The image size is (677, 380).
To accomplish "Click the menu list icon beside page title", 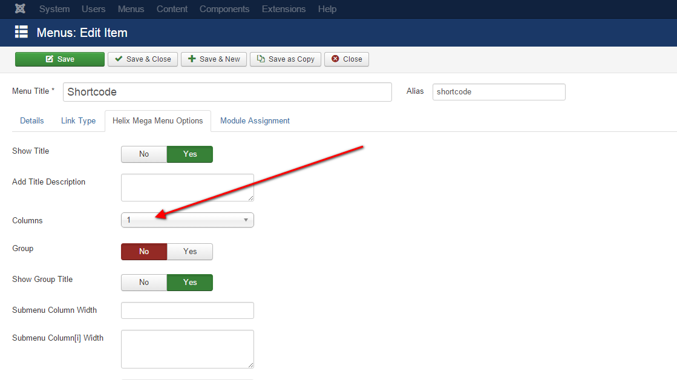I will [x=21, y=32].
